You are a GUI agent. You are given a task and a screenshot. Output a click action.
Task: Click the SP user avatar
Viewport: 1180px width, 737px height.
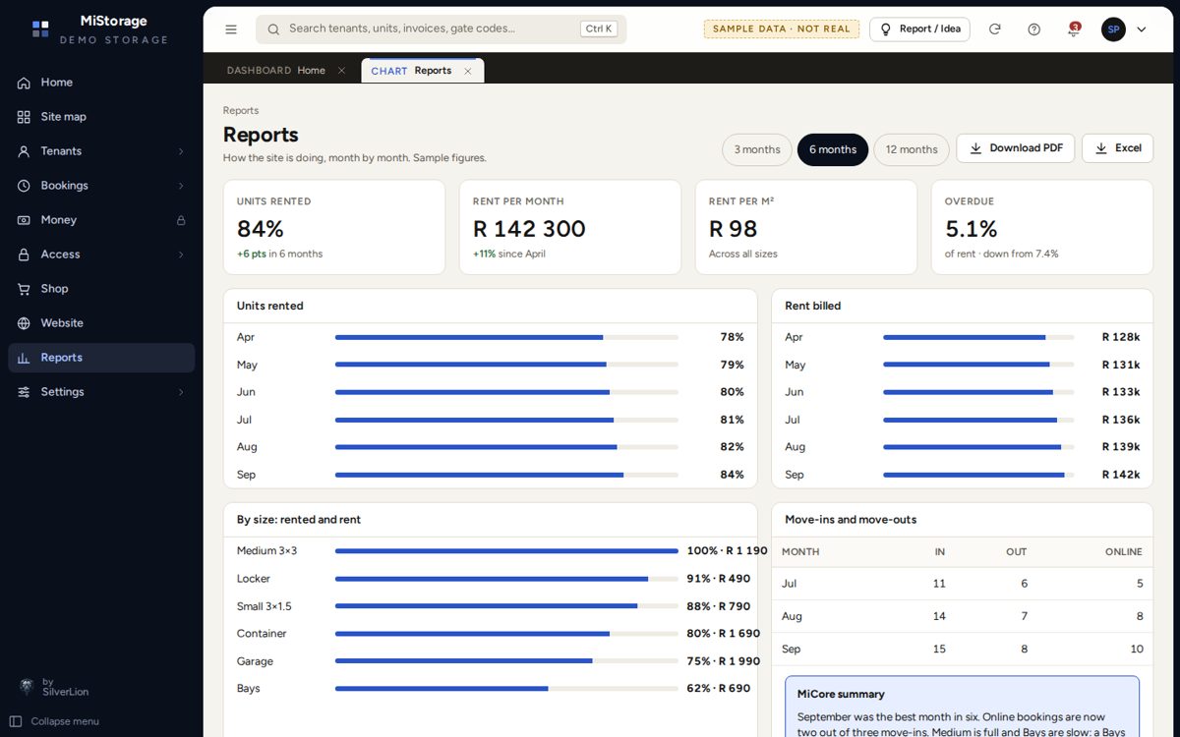point(1113,29)
